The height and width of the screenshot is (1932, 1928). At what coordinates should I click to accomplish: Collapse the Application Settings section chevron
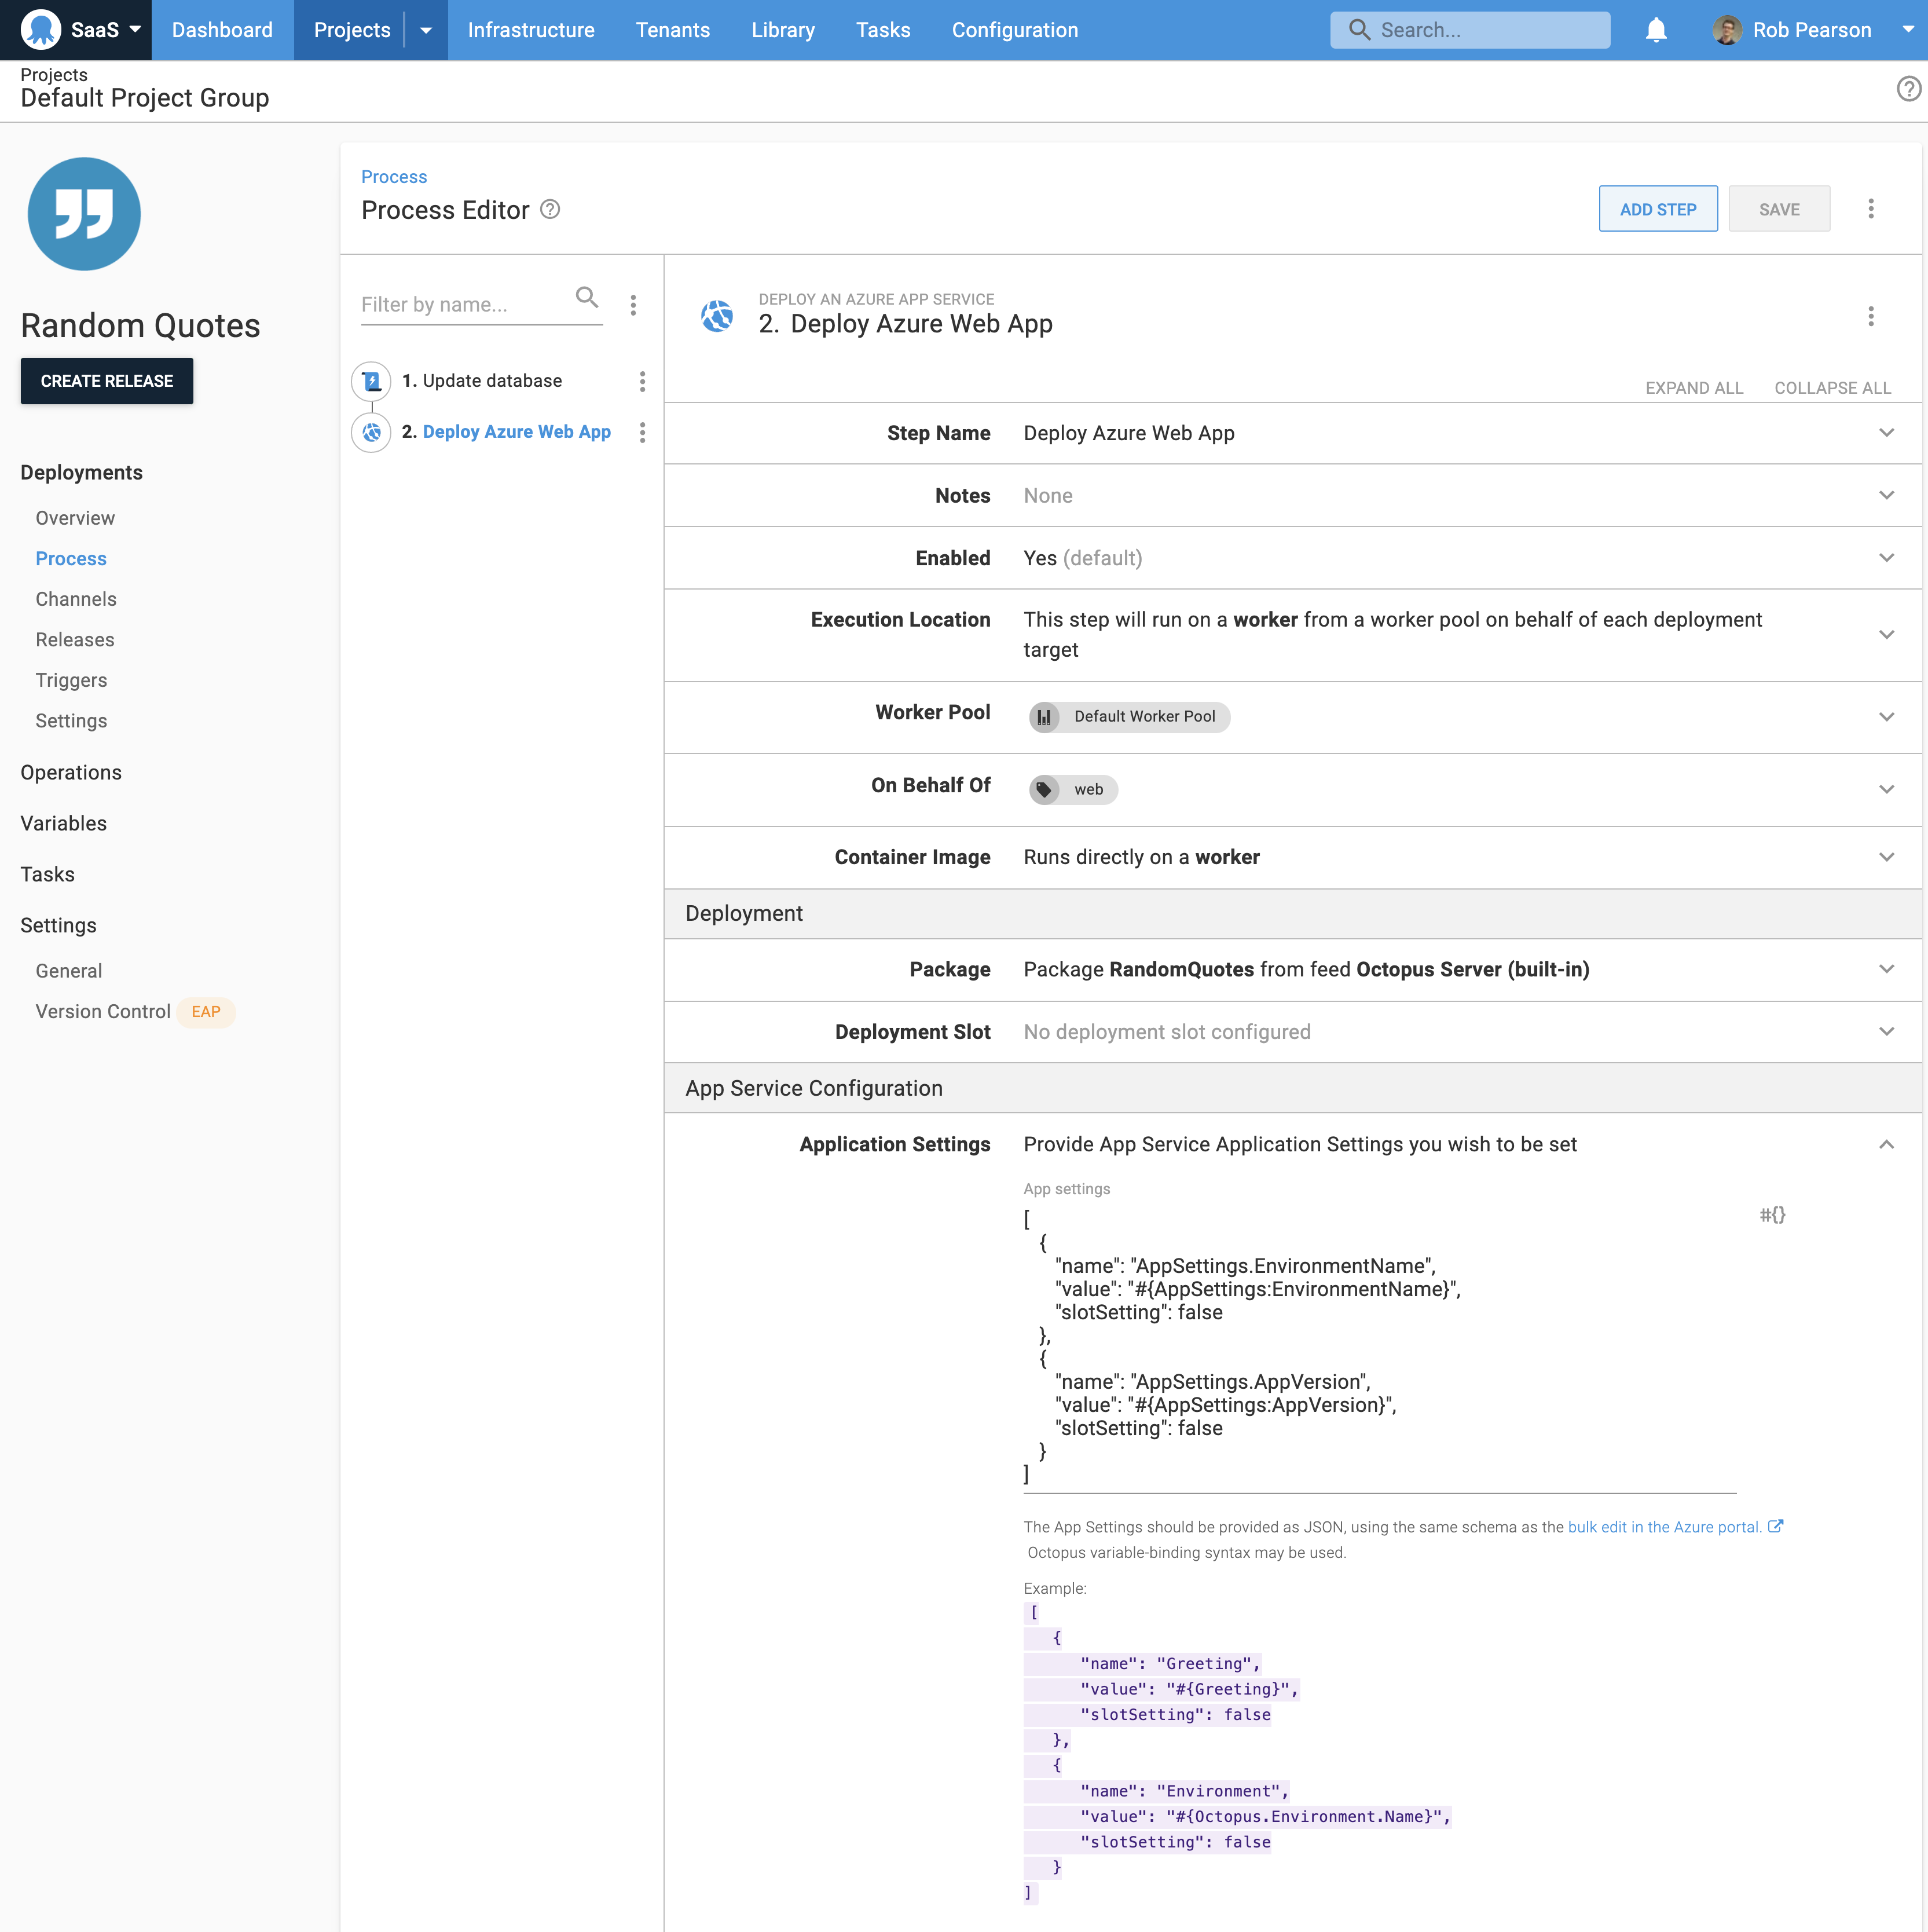(1886, 1143)
